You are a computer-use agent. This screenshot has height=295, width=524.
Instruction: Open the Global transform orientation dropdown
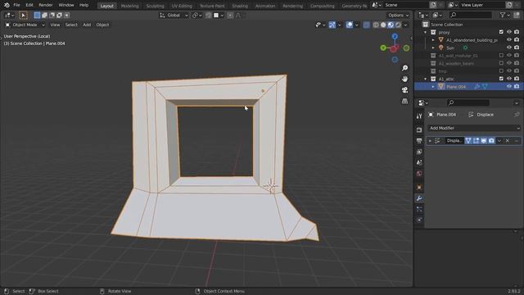click(x=174, y=16)
